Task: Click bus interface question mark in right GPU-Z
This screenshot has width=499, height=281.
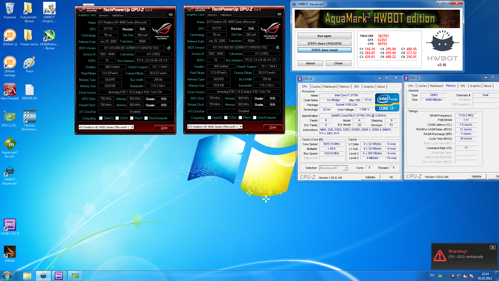Action: click(279, 60)
